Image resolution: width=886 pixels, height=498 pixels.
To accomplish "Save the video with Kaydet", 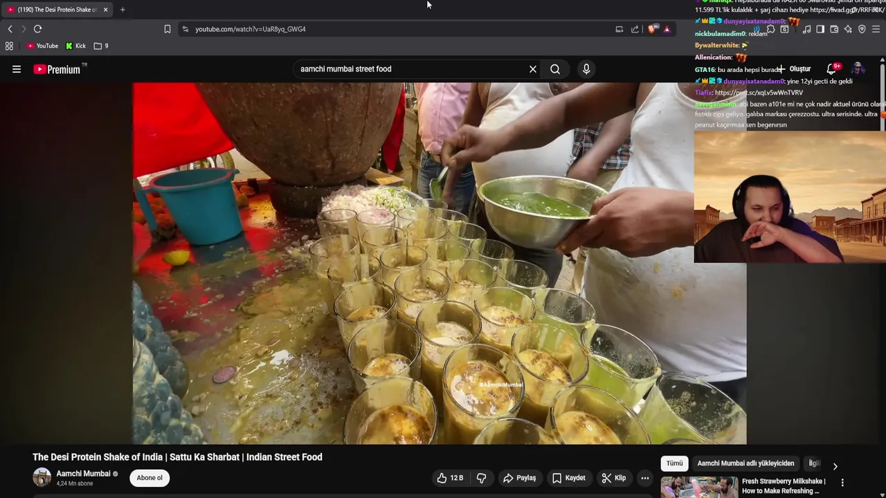I will click(569, 478).
